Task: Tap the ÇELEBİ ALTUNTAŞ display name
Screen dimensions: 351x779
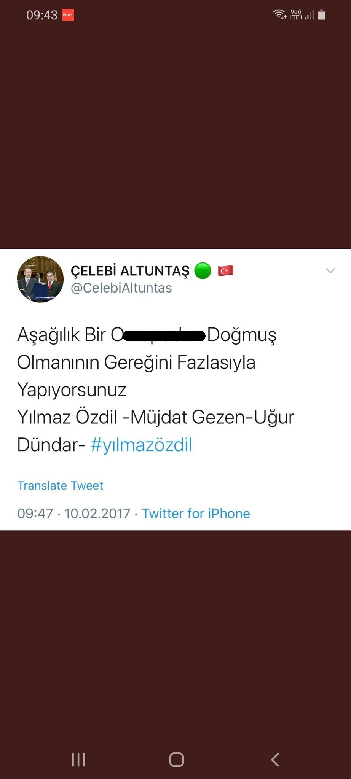Action: [x=130, y=271]
